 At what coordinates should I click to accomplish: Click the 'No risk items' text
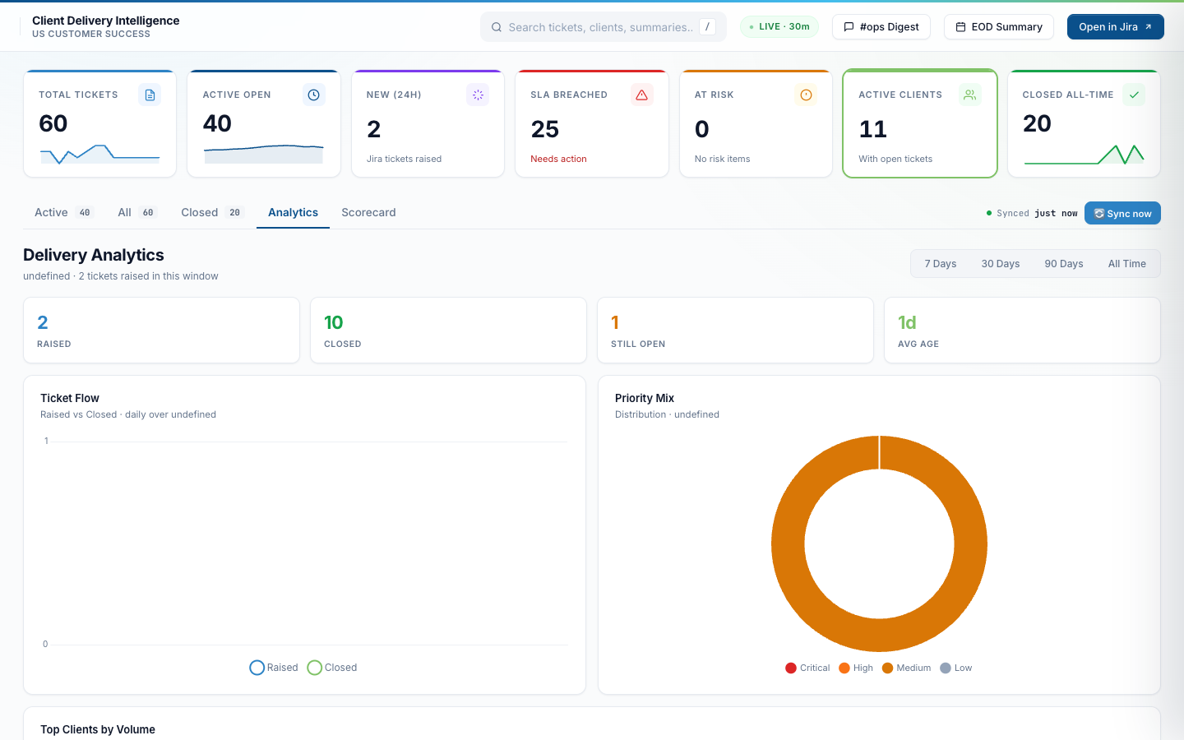pyautogui.click(x=722, y=159)
